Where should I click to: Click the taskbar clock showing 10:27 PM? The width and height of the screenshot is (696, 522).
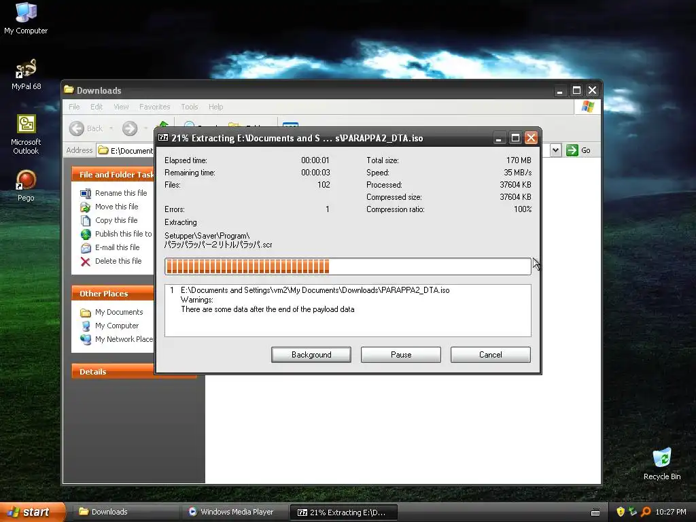point(671,512)
